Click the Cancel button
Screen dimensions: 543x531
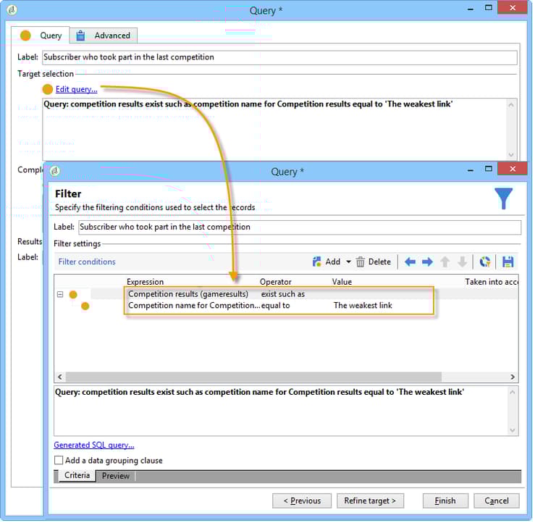pos(497,501)
